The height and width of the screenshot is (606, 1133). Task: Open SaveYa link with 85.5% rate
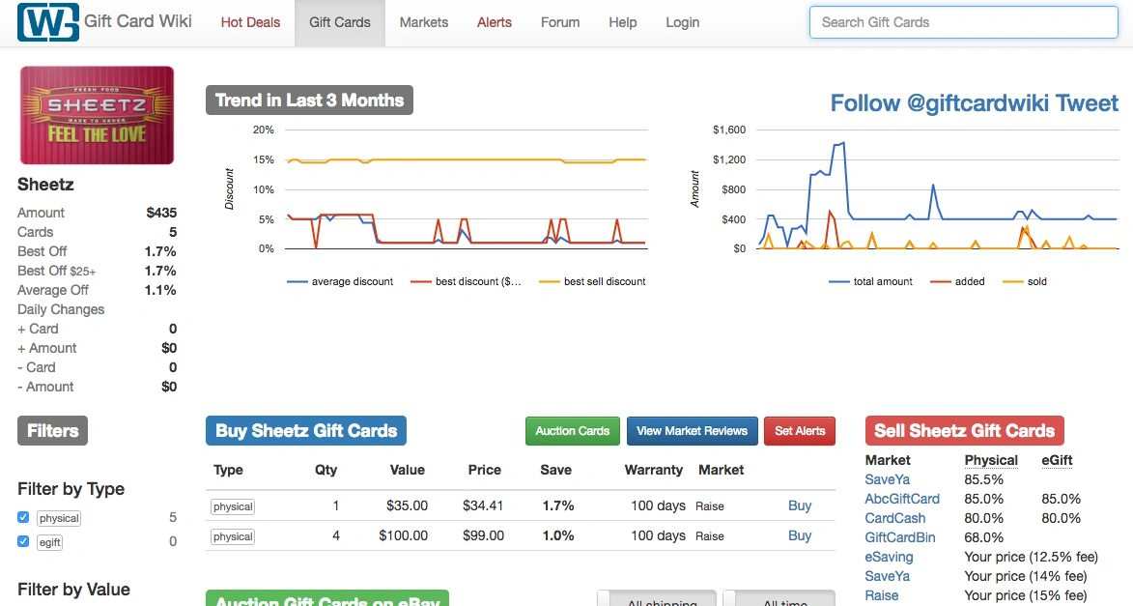[888, 479]
